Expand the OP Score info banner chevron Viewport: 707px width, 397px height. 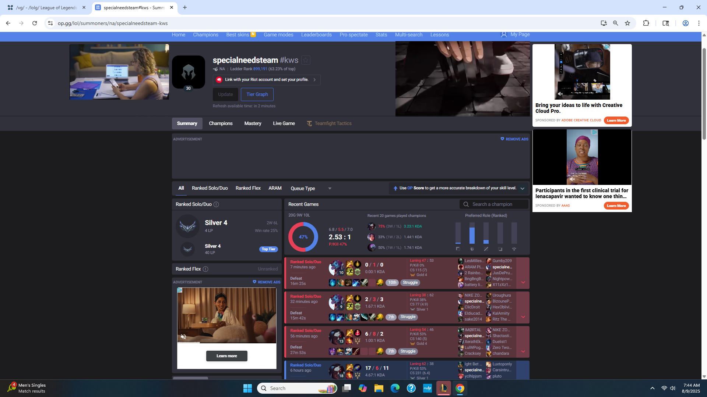[x=522, y=189]
